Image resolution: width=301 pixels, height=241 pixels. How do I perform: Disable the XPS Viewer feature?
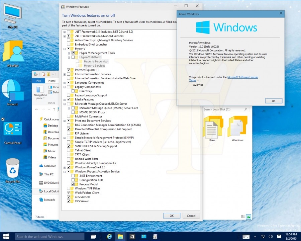pyautogui.click(x=69, y=201)
